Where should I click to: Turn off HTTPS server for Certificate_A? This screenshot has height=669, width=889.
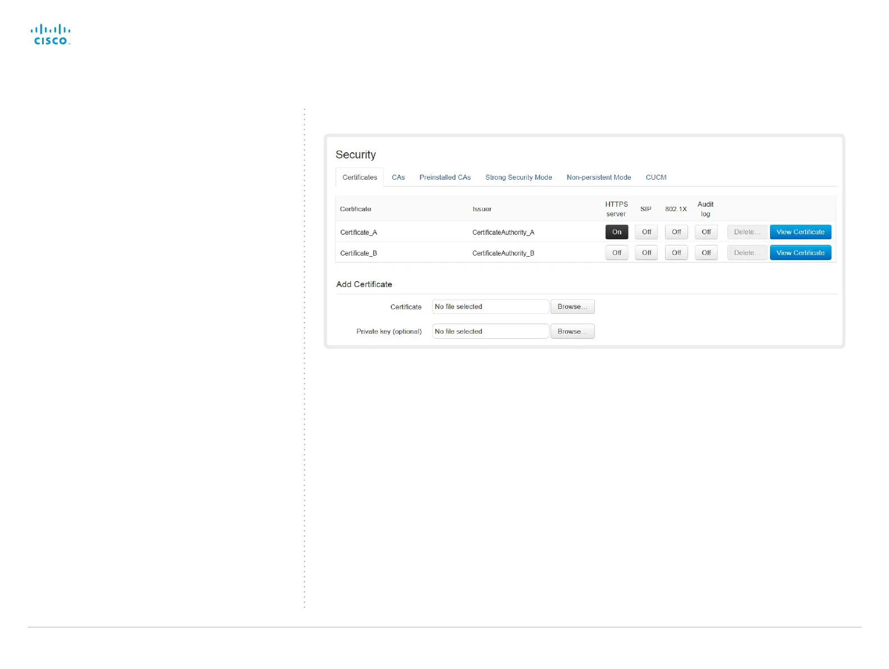pyautogui.click(x=617, y=232)
